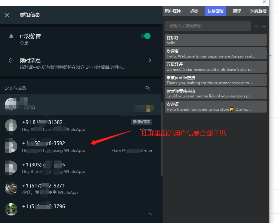Click the avatar of member +1 (517) 2-9271
Image resolution: width=279 pixels, height=223 pixels.
click(x=11, y=189)
